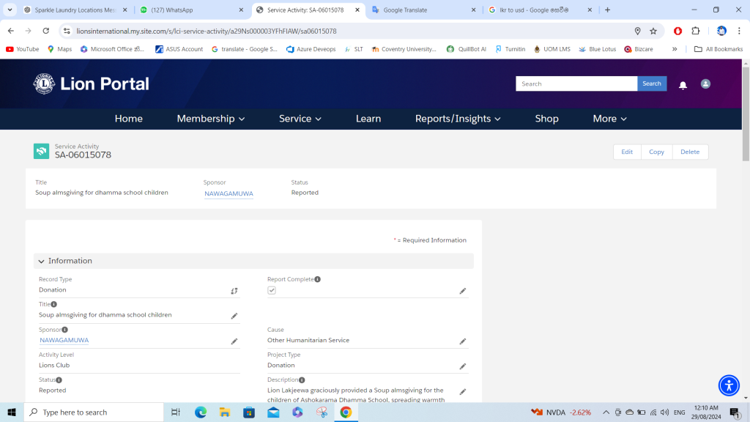Edit Project Type with pencil icon

[463, 366]
